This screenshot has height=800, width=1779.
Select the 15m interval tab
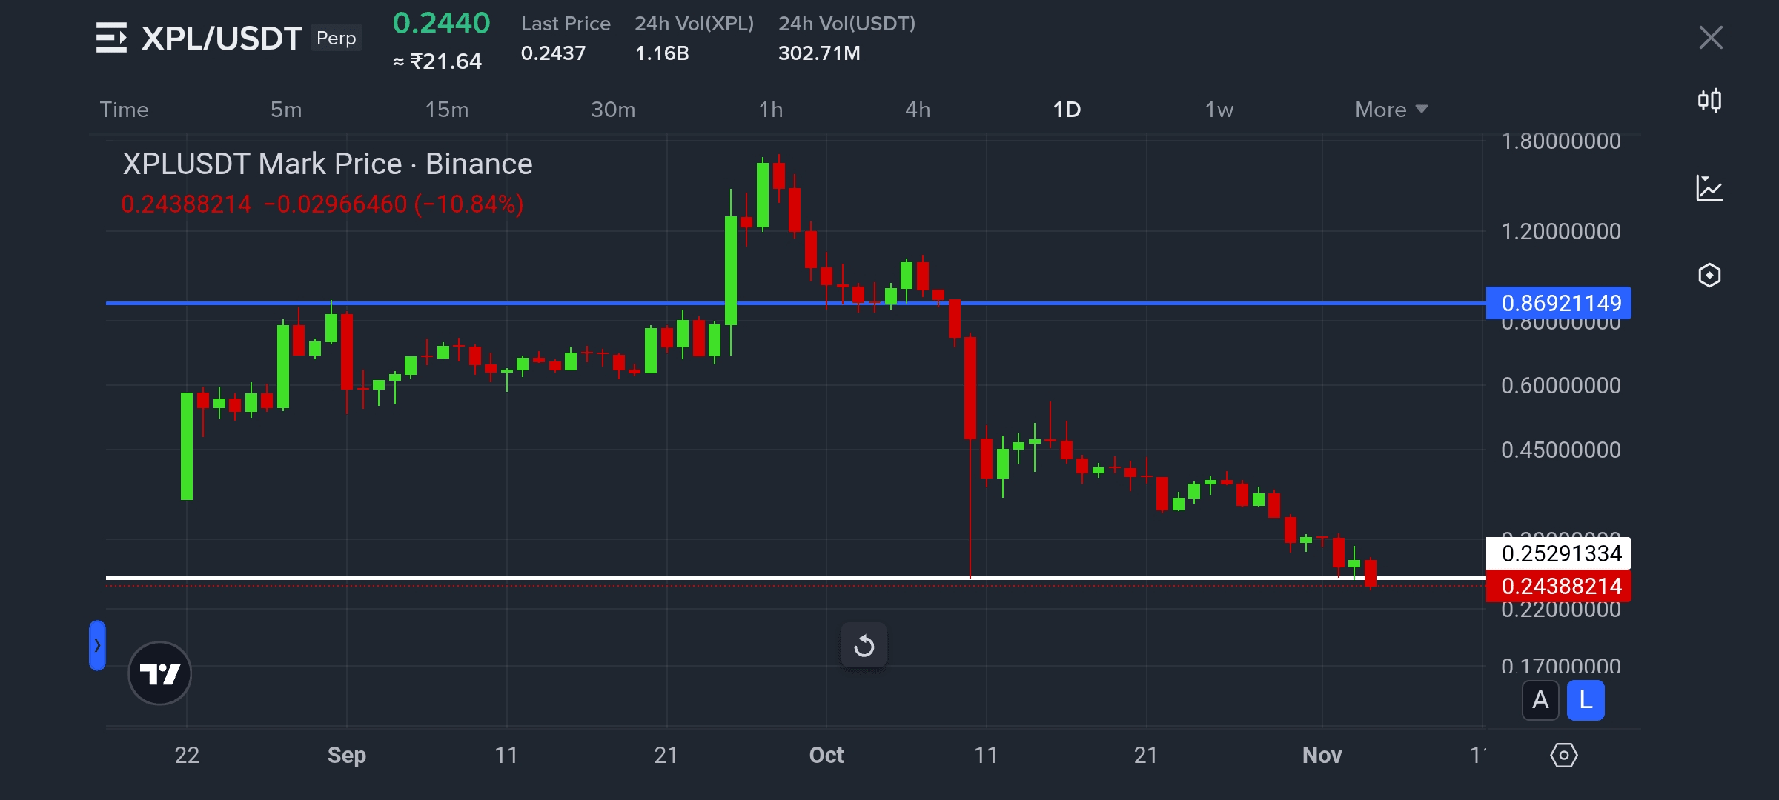point(446,110)
